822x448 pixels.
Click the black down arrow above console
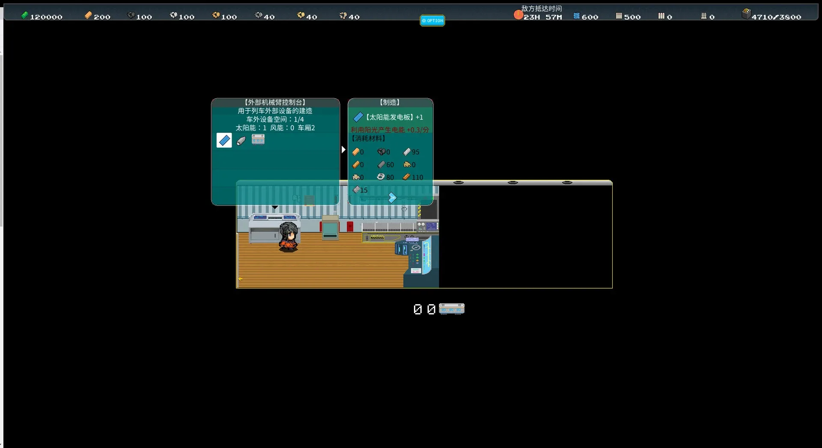tap(275, 208)
